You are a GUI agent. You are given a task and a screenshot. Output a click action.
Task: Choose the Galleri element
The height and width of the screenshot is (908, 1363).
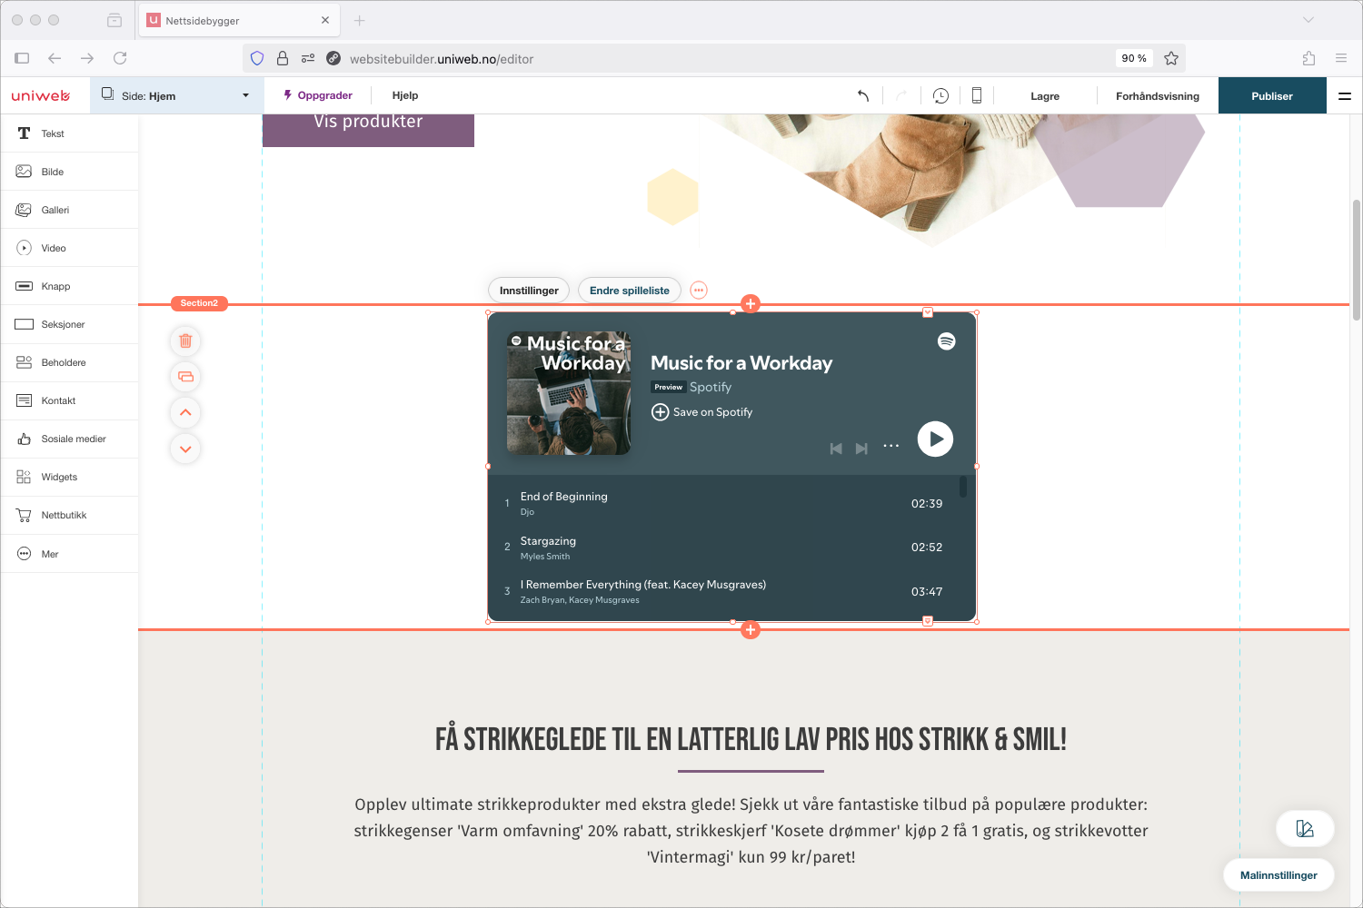pyautogui.click(x=69, y=210)
